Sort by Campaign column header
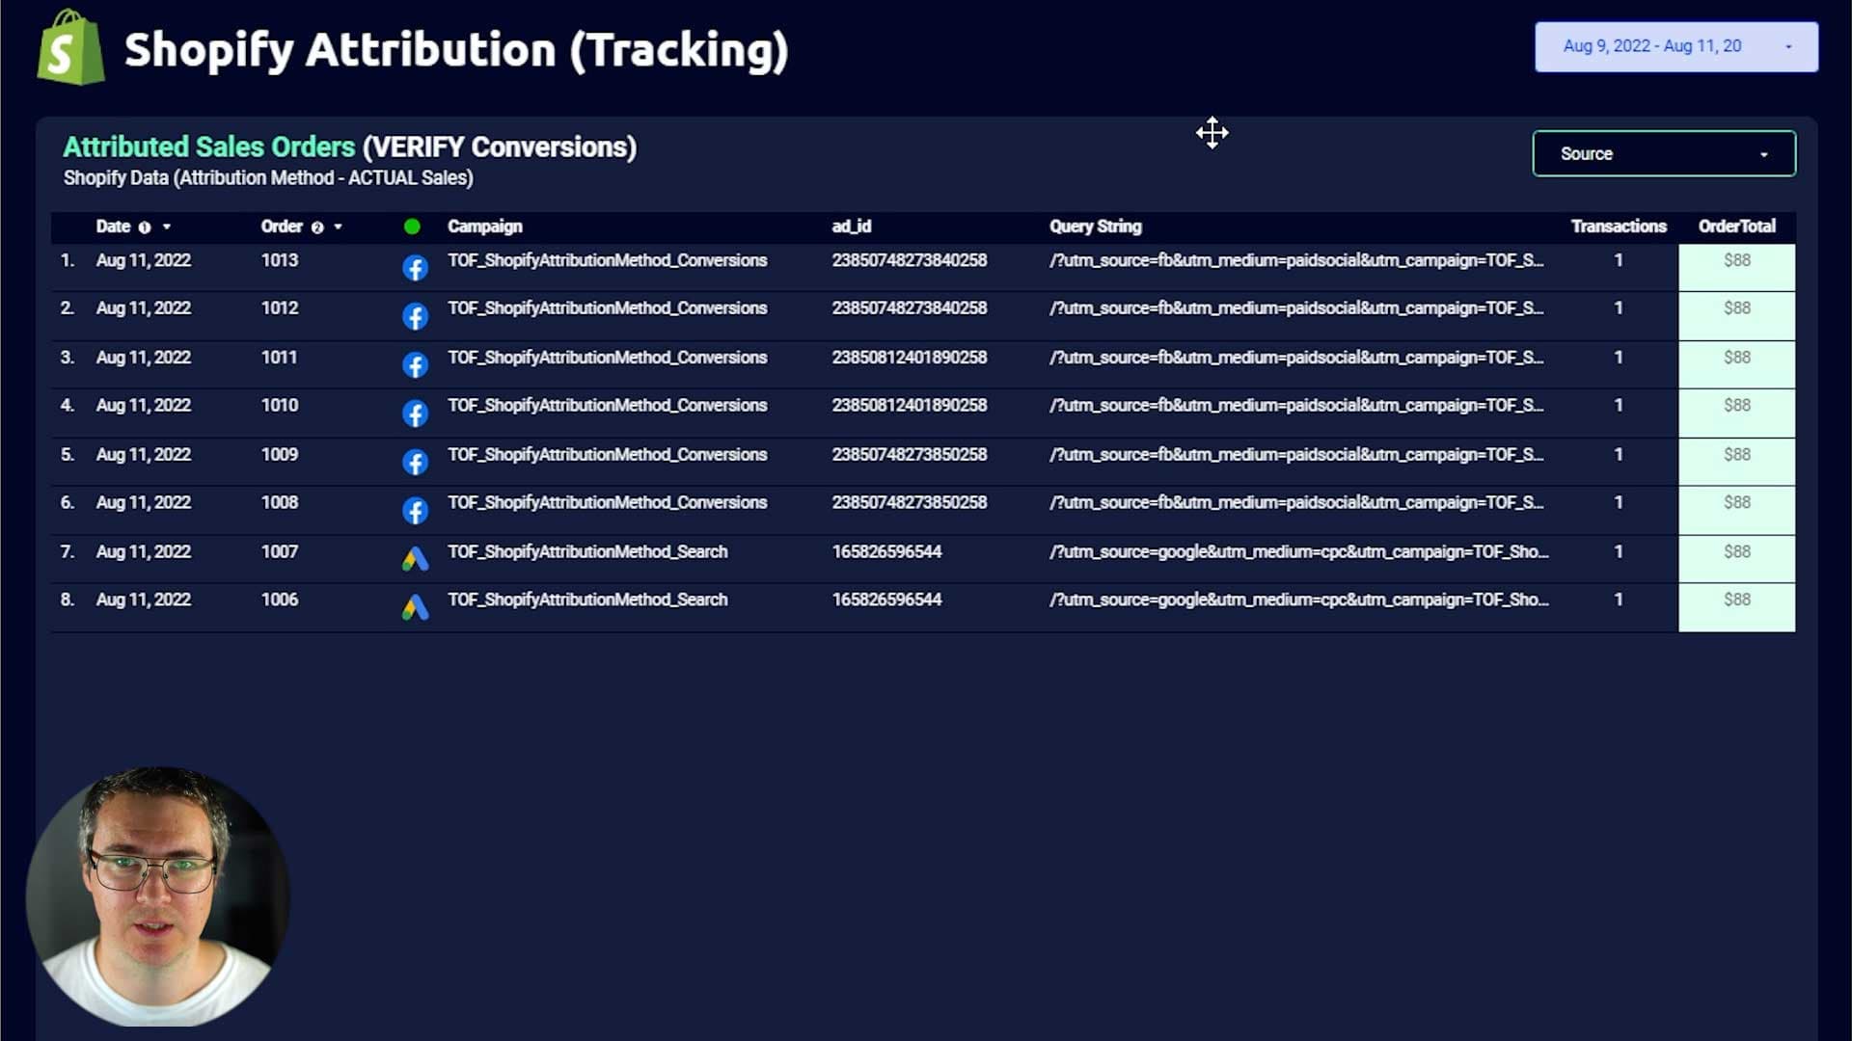 484,227
